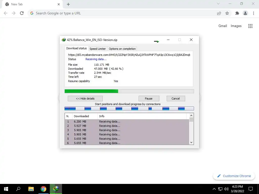Select connection row 1 with 6.200 MB
259x194 pixels.
tap(127, 122)
